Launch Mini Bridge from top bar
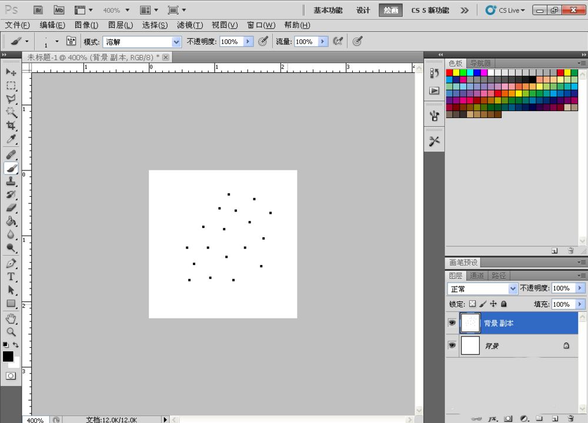Screen dimensions: 588x423 (x=59, y=10)
